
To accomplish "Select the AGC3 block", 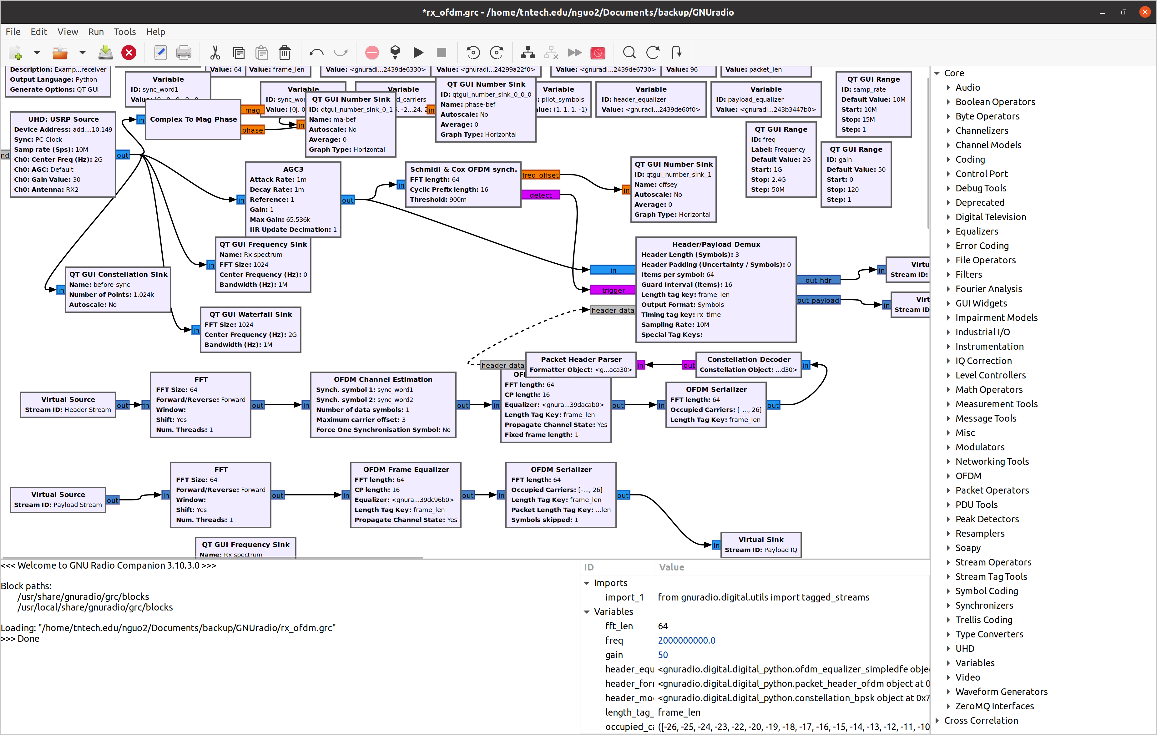I will [x=293, y=199].
